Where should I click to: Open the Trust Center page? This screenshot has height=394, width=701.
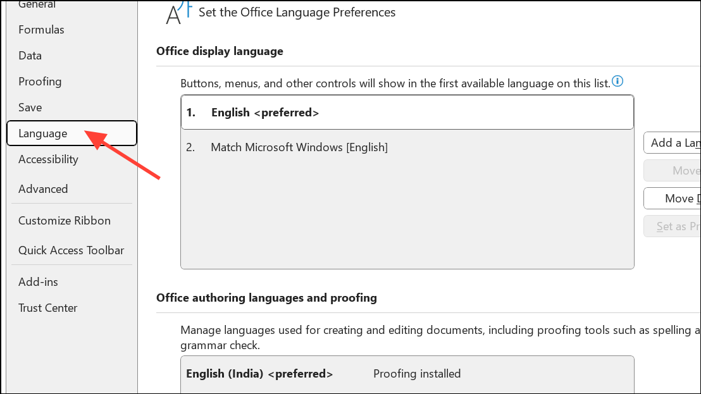[x=48, y=308]
